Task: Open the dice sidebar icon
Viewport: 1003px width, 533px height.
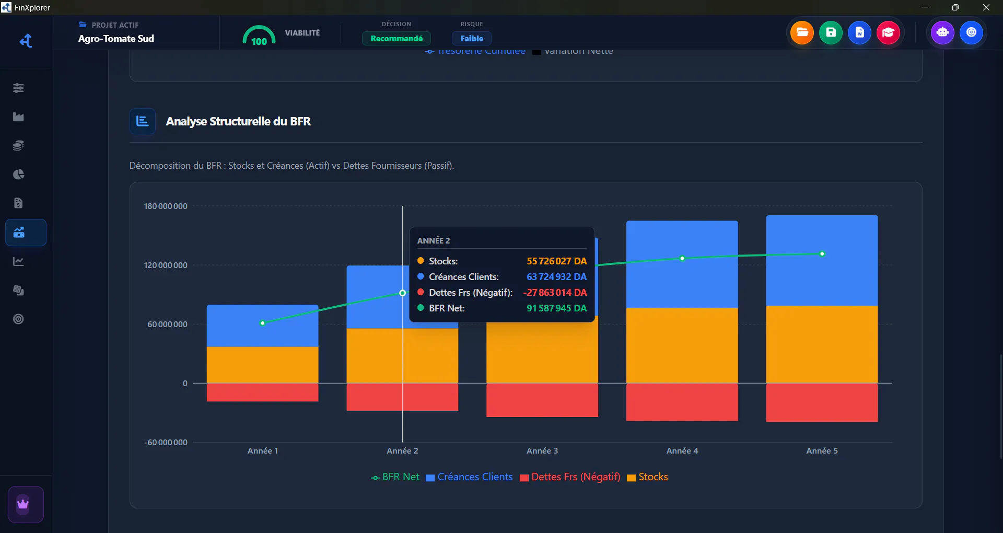Action: (x=18, y=290)
